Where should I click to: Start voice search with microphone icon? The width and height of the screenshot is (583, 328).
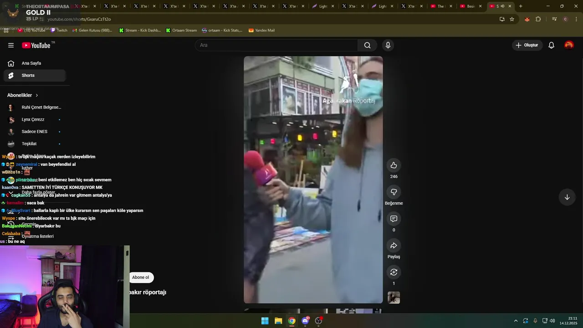(388, 45)
